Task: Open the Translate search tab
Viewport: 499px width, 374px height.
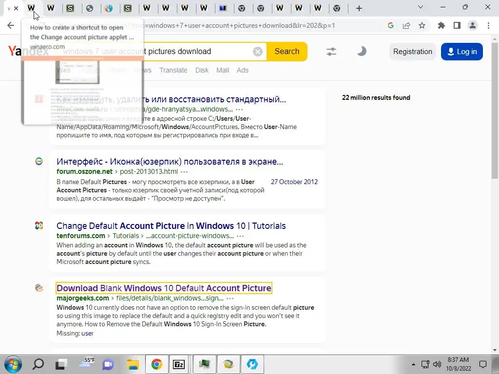Action: (x=173, y=70)
